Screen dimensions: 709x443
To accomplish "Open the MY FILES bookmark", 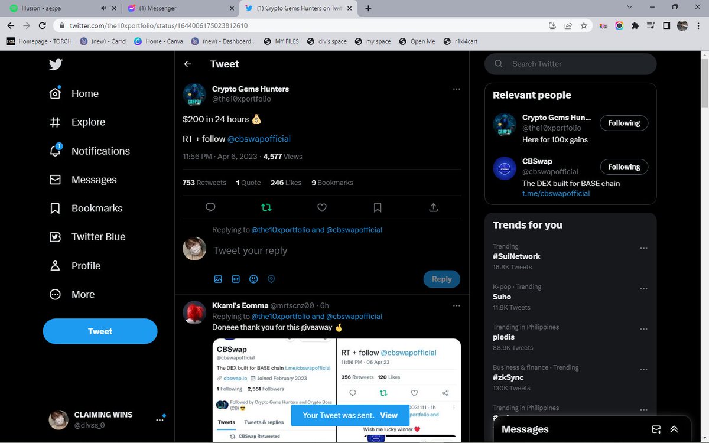I will point(282,41).
